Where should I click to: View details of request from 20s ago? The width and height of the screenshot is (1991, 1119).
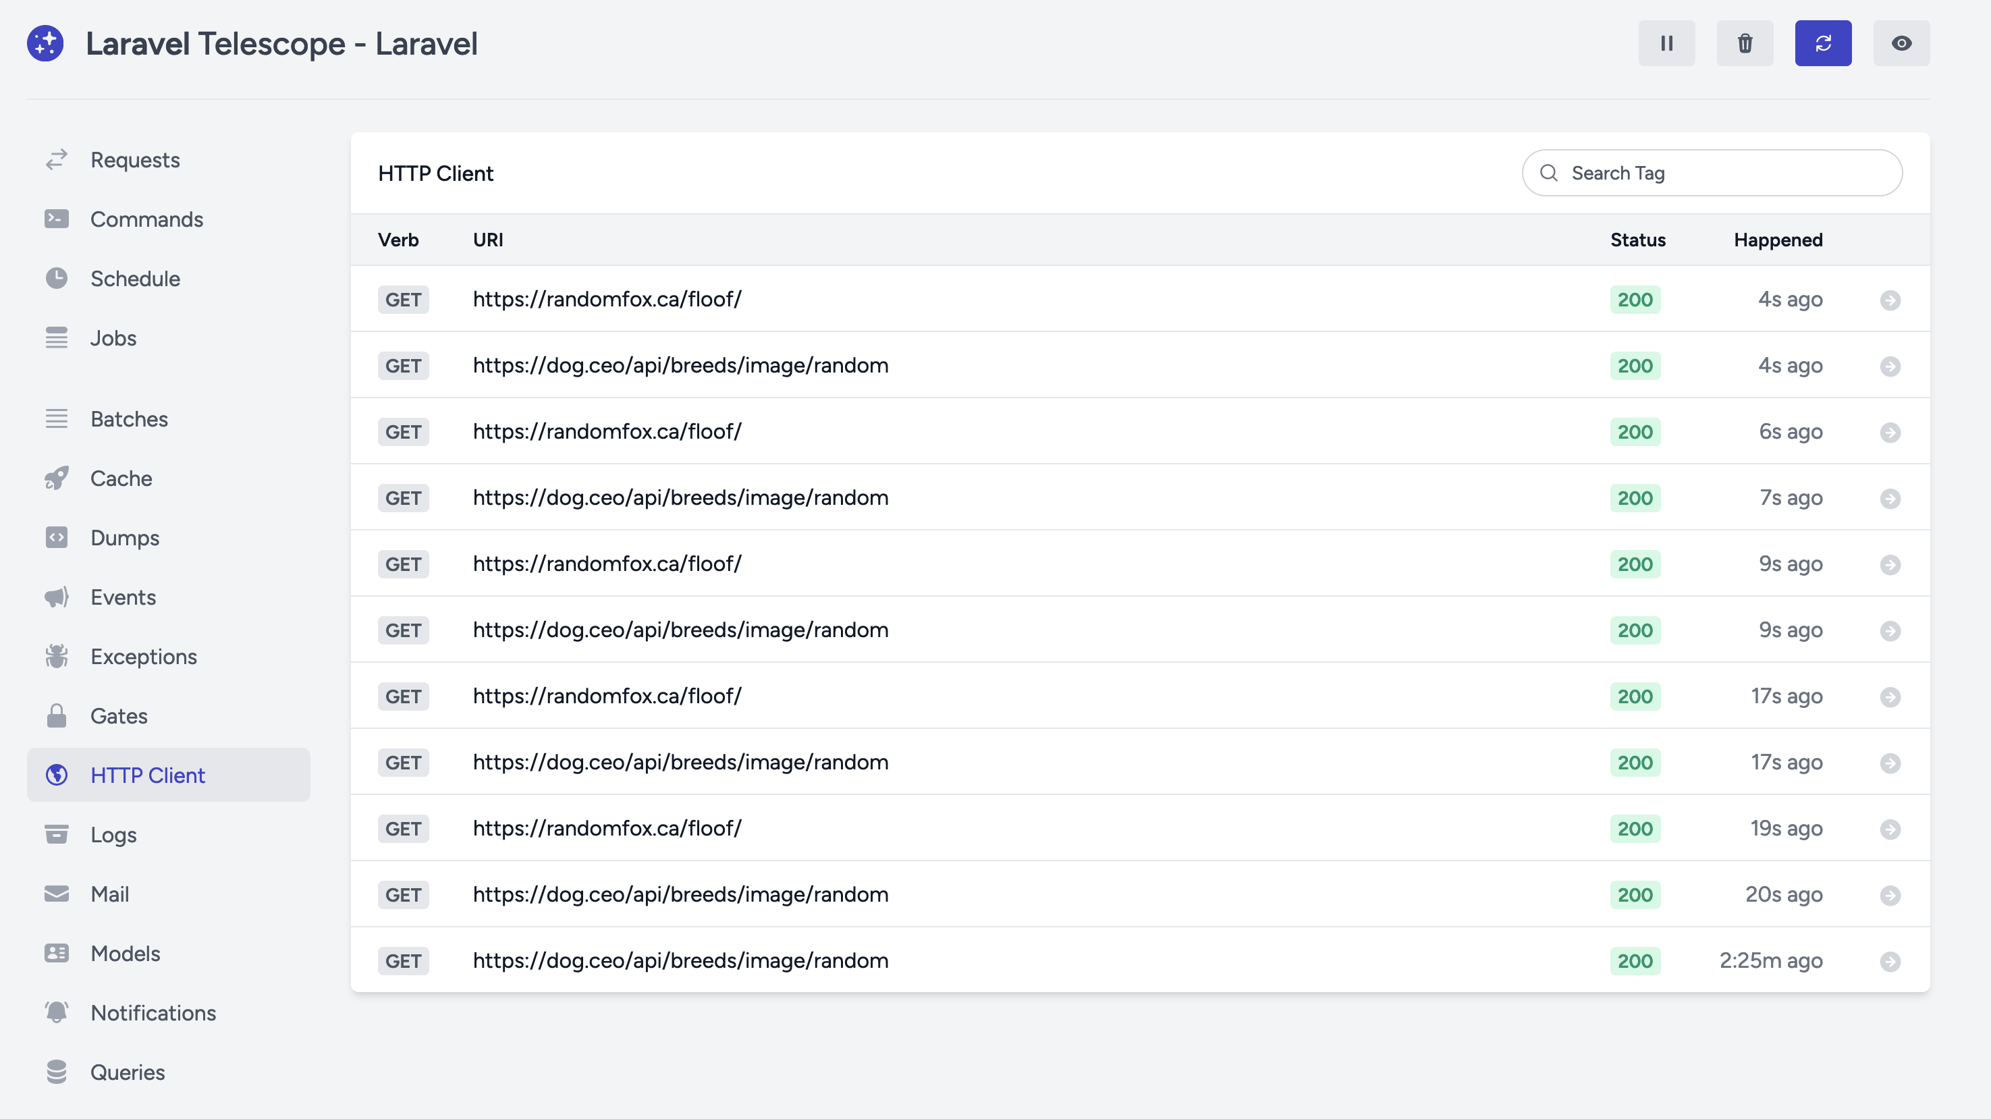pos(1890,895)
